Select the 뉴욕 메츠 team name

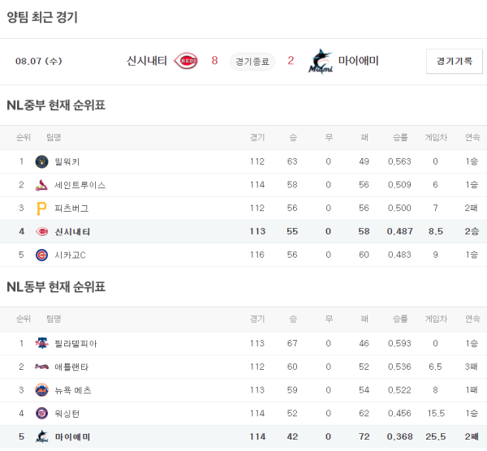point(73,390)
